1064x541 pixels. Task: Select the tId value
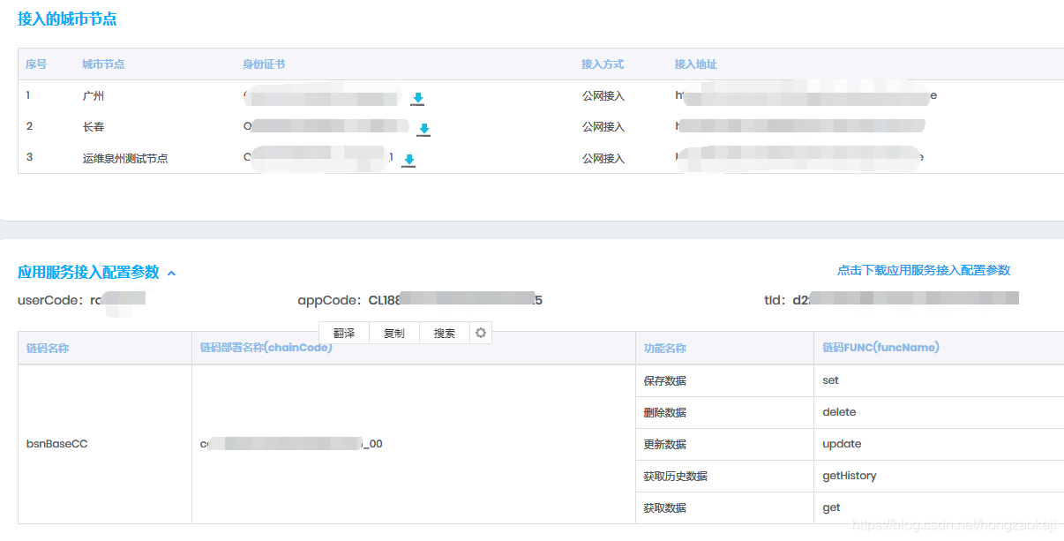[x=905, y=299]
